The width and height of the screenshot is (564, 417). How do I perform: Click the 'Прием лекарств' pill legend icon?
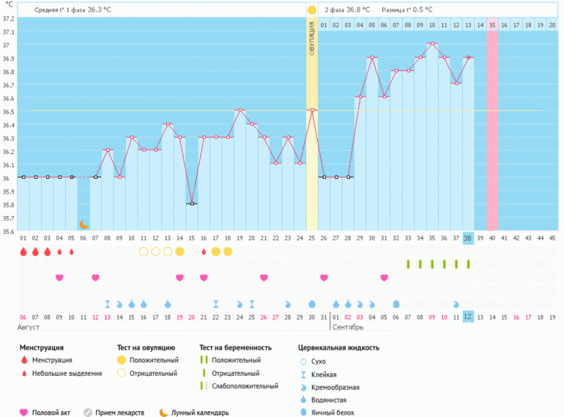pyautogui.click(x=88, y=413)
